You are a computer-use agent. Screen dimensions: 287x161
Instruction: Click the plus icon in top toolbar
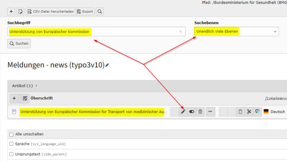tap(11, 12)
